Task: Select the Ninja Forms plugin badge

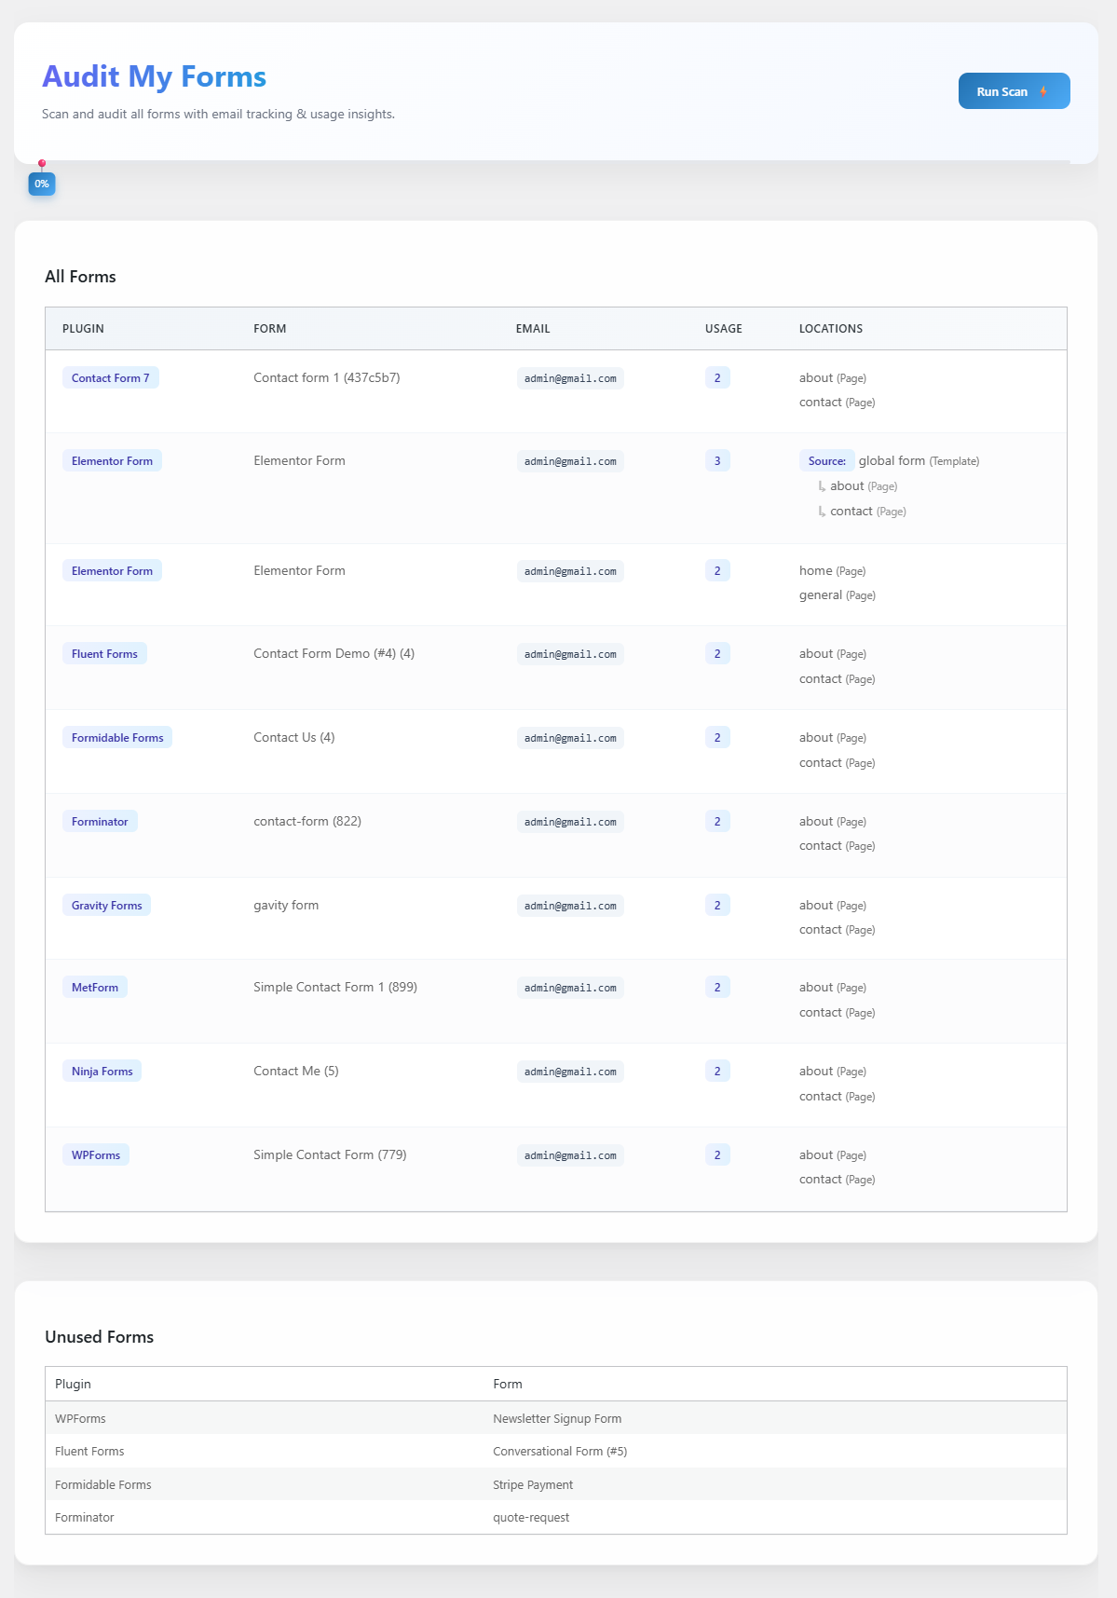Action: click(102, 1071)
